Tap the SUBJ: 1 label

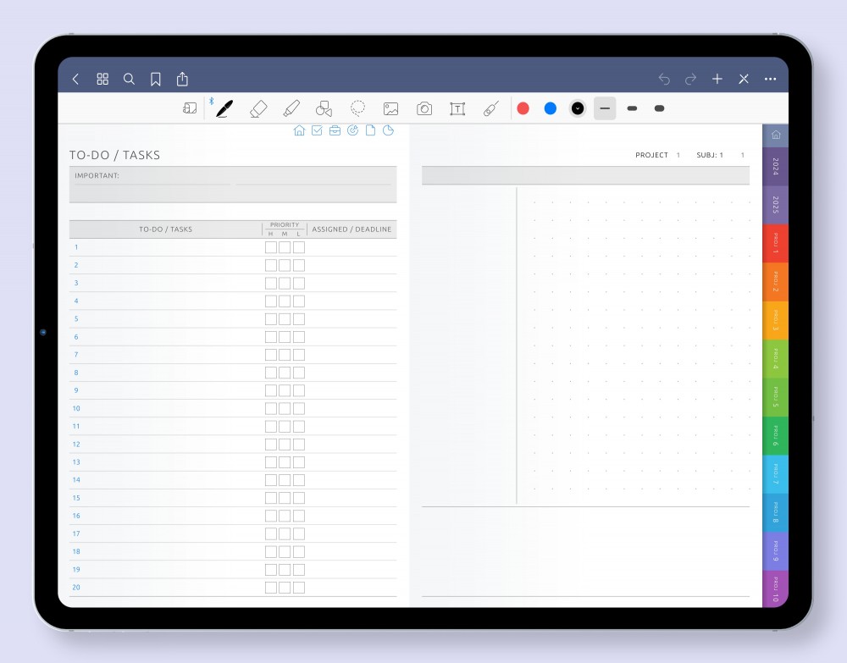click(x=710, y=155)
